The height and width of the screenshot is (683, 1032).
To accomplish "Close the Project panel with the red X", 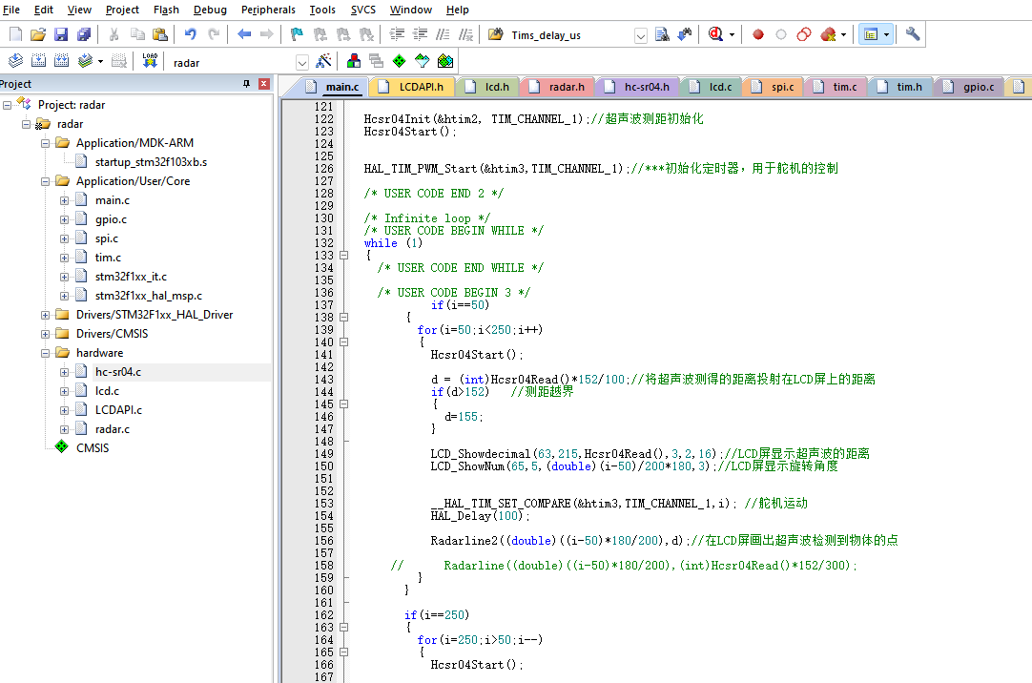I will click(x=264, y=84).
